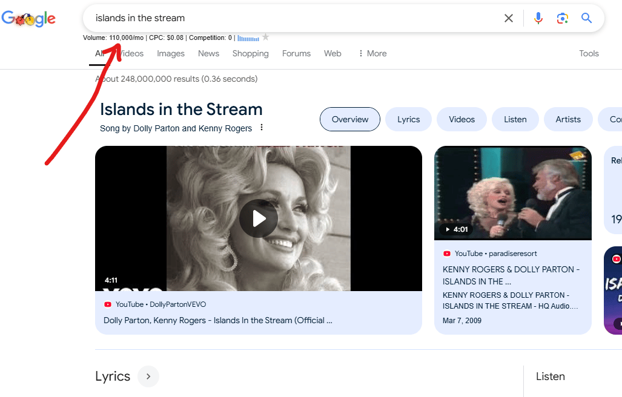622x397 pixels.
Task: Click the blue magnifier search icon
Action: tap(586, 18)
